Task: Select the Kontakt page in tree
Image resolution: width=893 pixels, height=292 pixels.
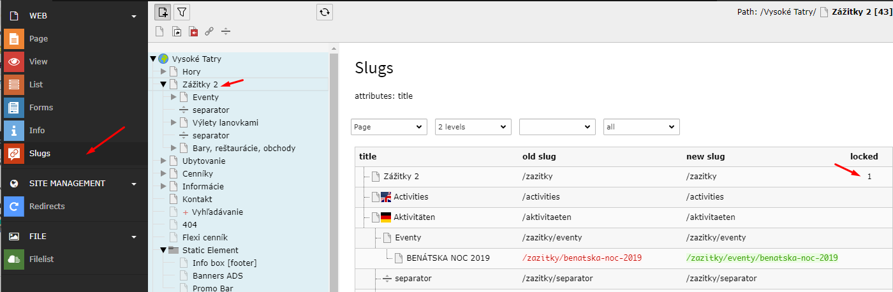Action: point(197,199)
